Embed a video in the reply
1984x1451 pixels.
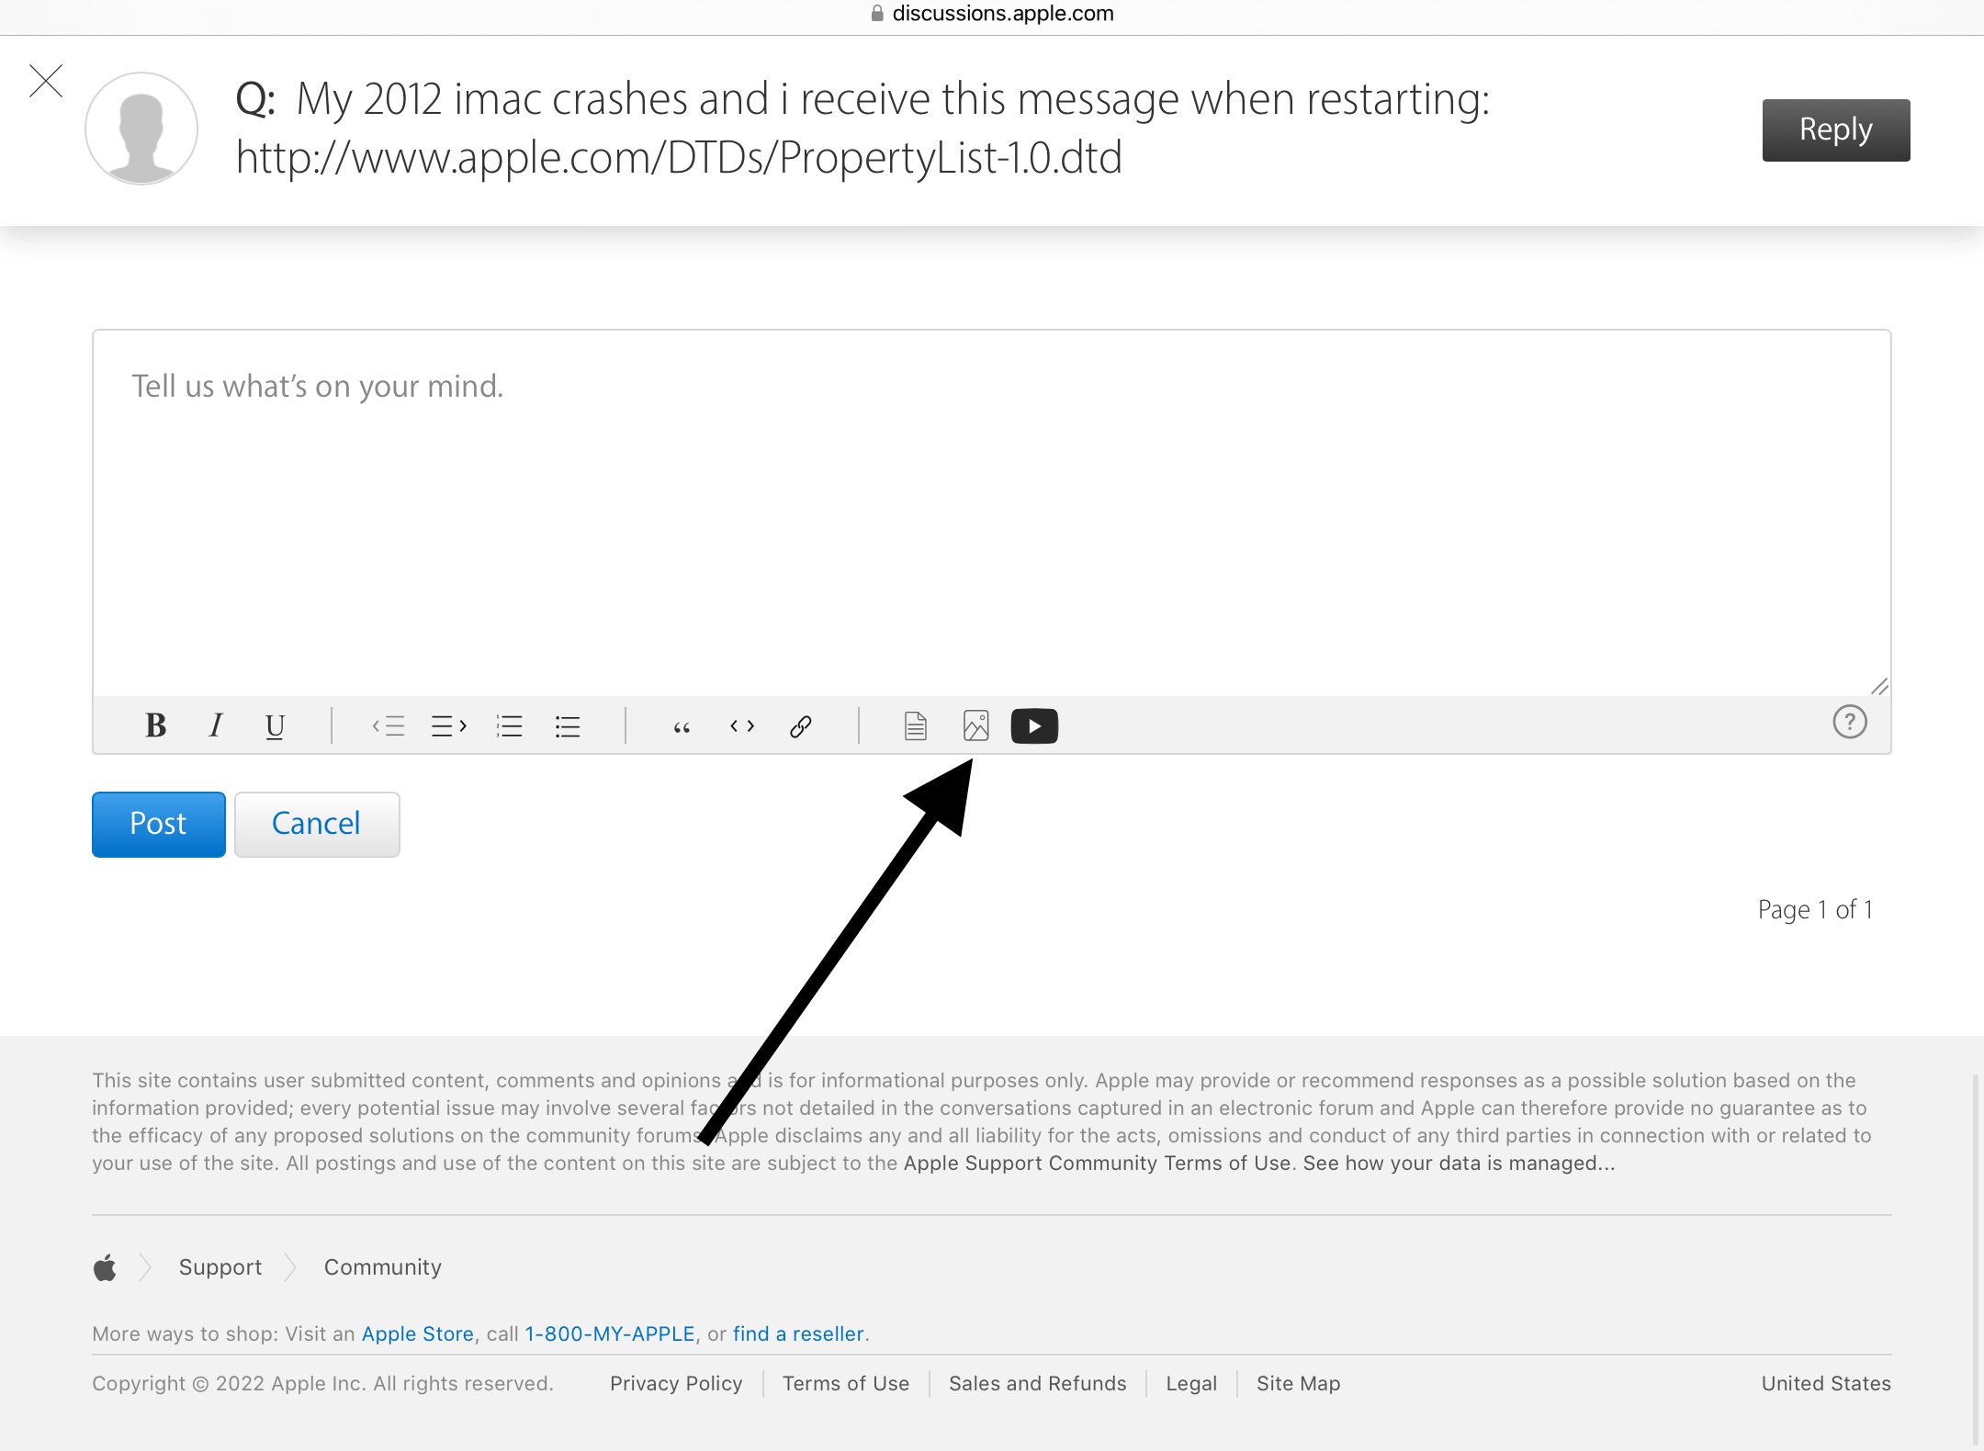click(x=1034, y=725)
